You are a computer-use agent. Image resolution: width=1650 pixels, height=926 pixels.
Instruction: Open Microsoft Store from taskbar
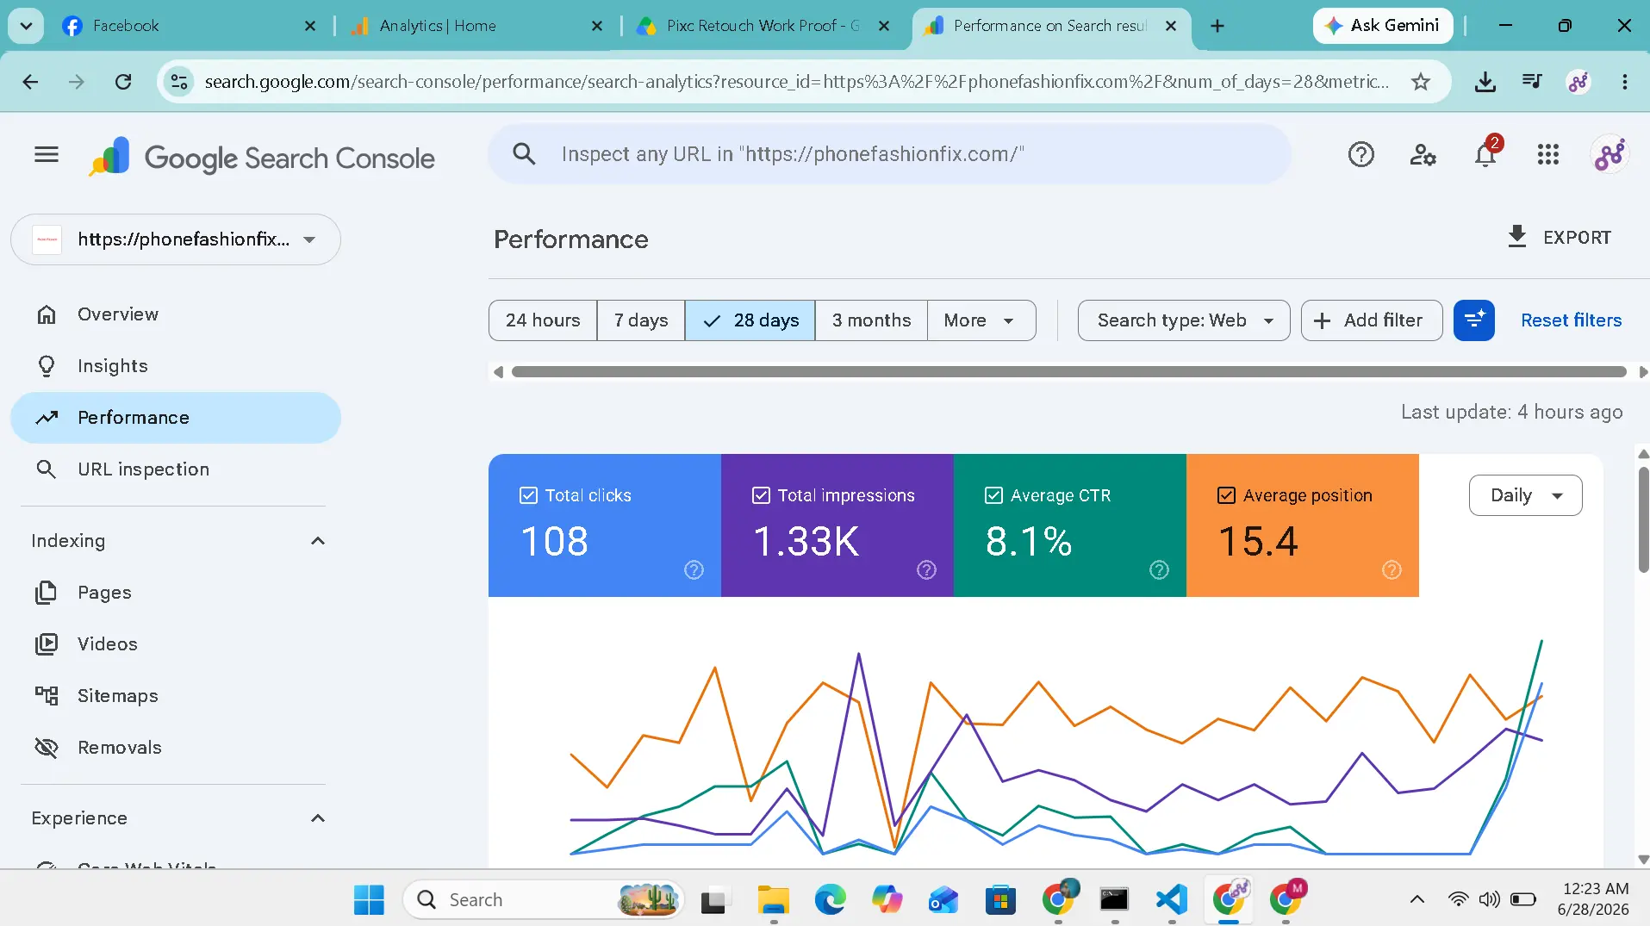click(x=1000, y=899)
